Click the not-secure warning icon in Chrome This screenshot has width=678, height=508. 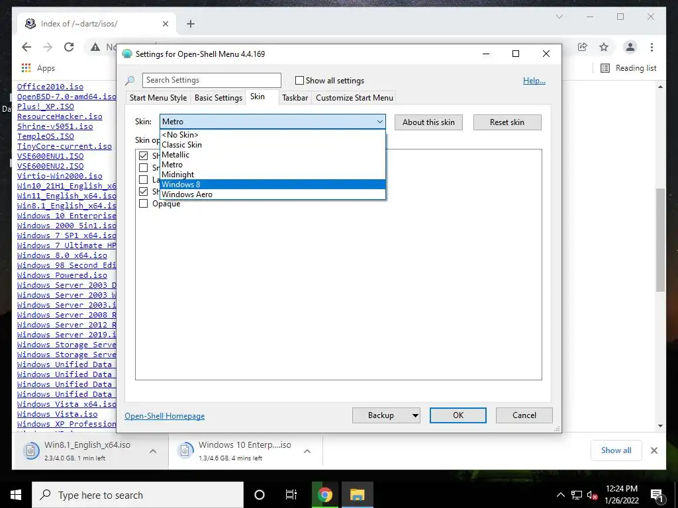point(95,47)
